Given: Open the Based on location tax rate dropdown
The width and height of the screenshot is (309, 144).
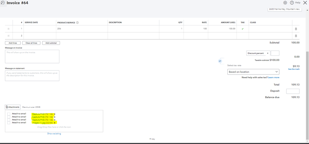Looking at the screenshot, I should click(x=253, y=72).
